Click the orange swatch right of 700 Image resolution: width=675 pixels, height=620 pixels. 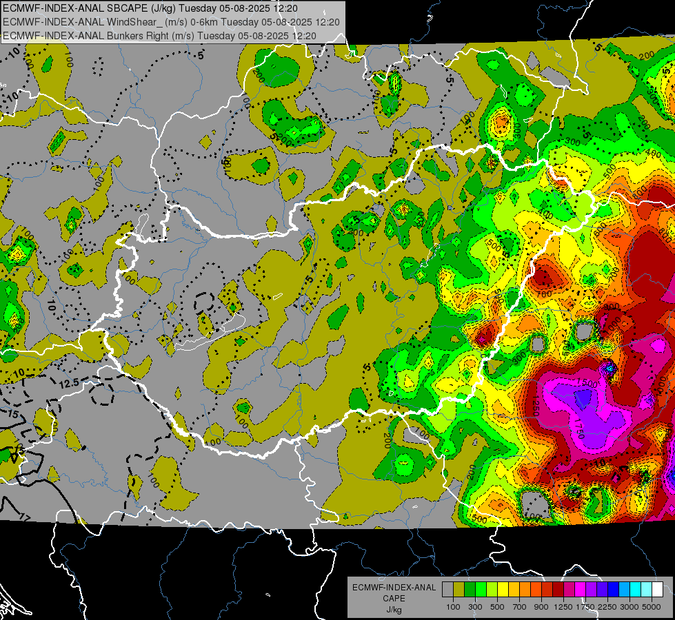click(x=525, y=589)
